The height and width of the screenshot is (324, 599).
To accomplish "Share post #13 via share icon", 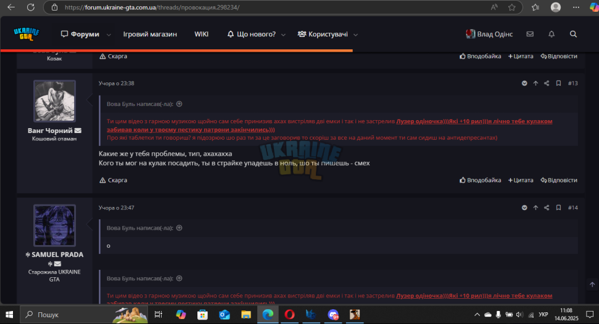I will tap(547, 83).
